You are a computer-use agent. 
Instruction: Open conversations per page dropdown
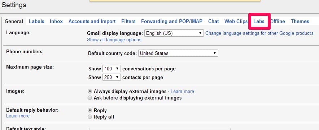click(112, 69)
